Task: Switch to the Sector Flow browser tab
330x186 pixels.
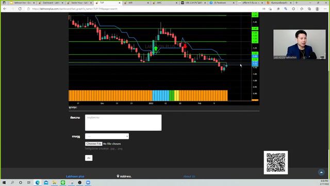Action: click(x=79, y=3)
